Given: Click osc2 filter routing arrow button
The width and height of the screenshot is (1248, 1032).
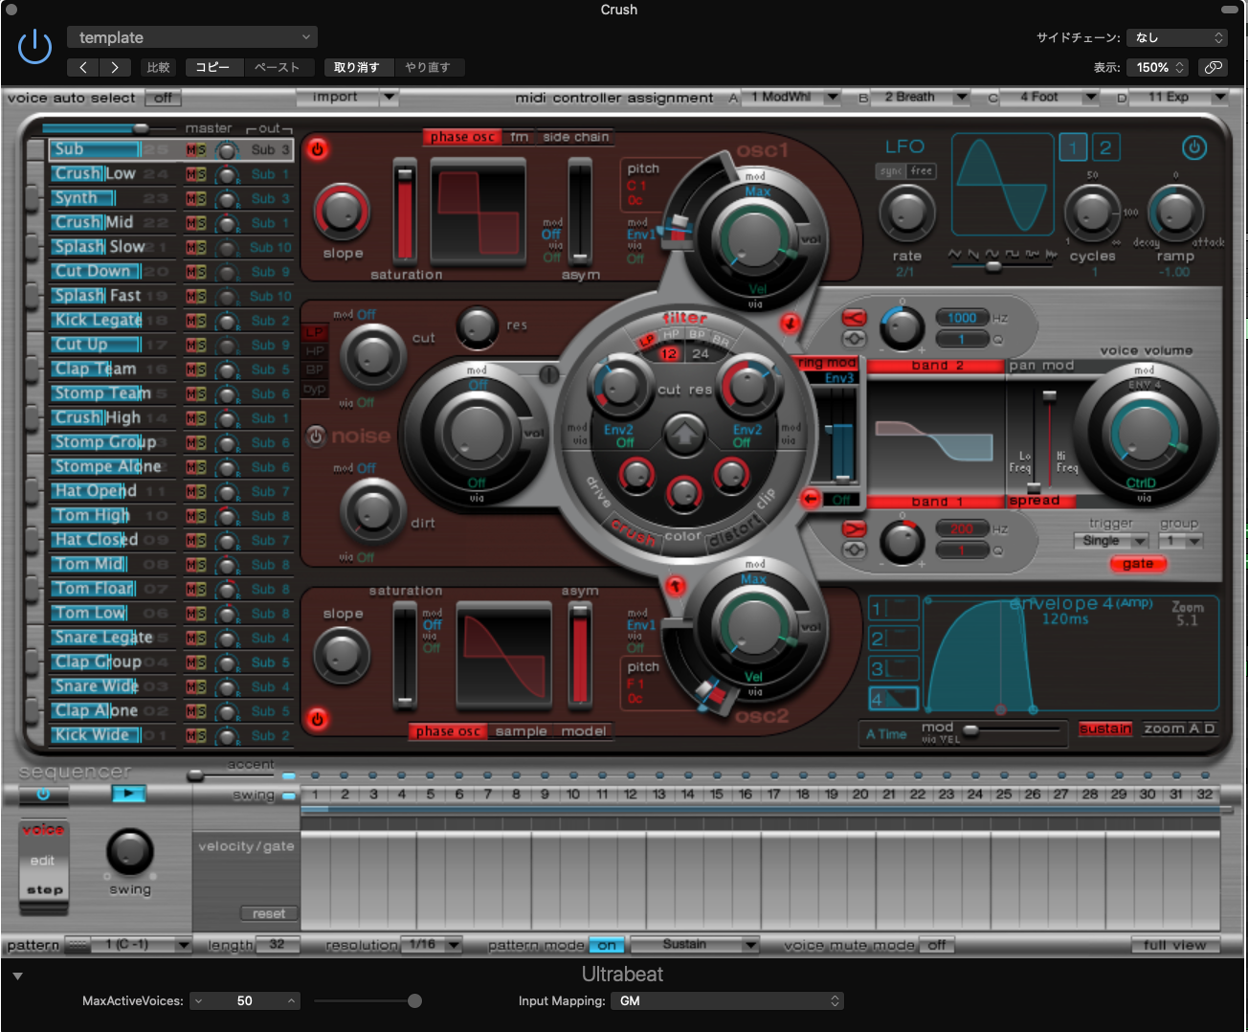Looking at the screenshot, I should point(676,585).
